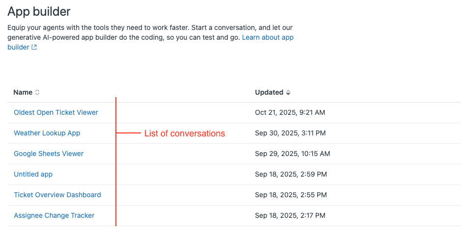This screenshot has height=235, width=461.
Task: Open the Weather Lookup App conversation
Action: pyautogui.click(x=47, y=133)
